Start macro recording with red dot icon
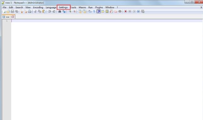Image resolution: width=203 pixels, height=120 pixels. 125,11
